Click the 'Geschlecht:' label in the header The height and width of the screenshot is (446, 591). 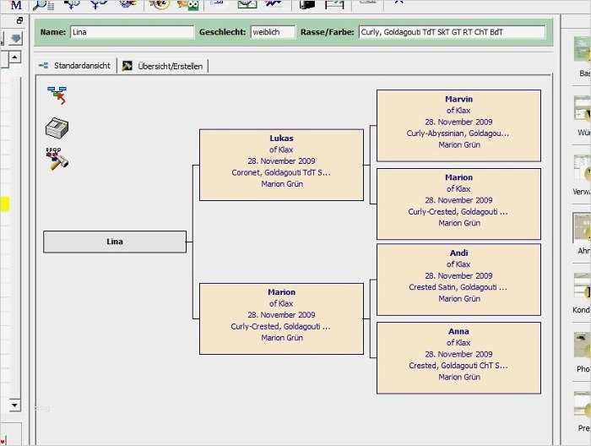(222, 32)
